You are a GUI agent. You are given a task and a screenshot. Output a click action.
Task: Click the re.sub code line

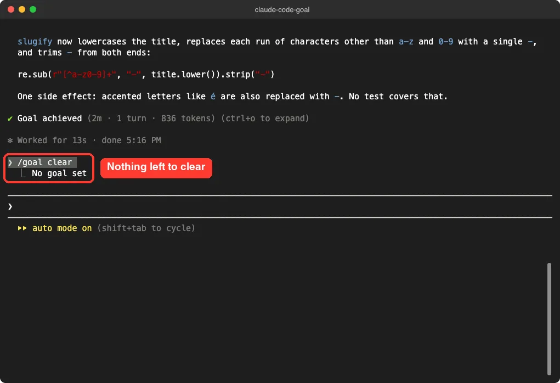146,75
